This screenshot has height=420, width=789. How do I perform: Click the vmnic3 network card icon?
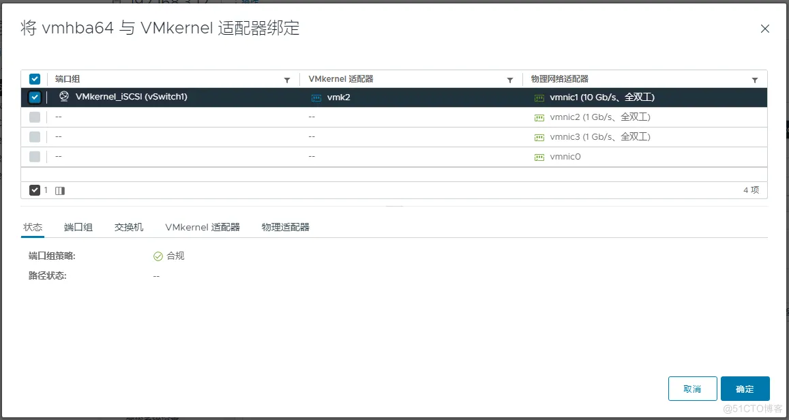pos(539,137)
